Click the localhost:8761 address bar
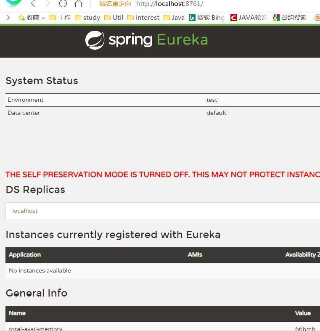This screenshot has height=331, width=320. pos(169,4)
